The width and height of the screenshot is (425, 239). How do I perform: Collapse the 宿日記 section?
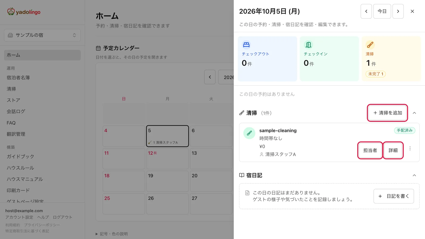coord(414,175)
